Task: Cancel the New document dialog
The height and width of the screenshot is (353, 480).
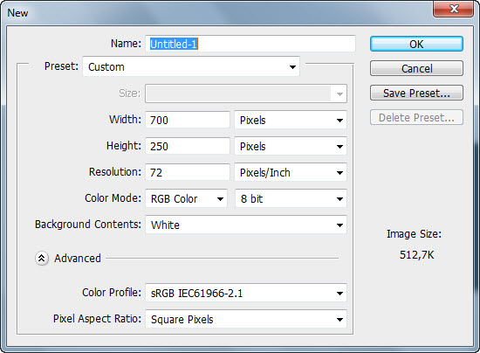Action: pos(416,68)
